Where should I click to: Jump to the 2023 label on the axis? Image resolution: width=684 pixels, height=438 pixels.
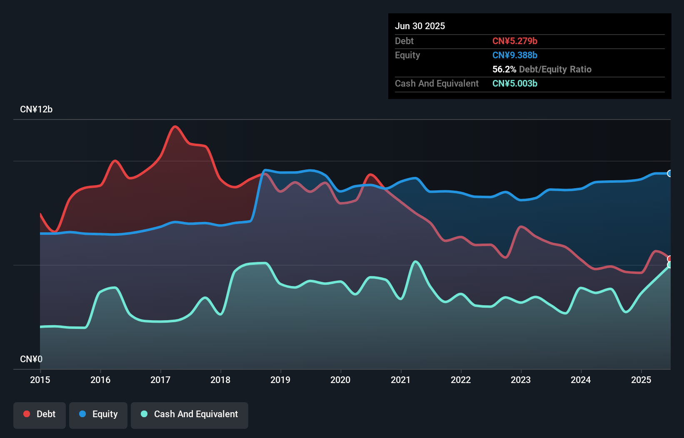point(521,380)
